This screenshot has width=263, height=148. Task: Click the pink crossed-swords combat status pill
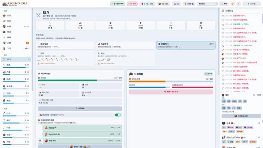pyautogui.click(x=132, y=4)
